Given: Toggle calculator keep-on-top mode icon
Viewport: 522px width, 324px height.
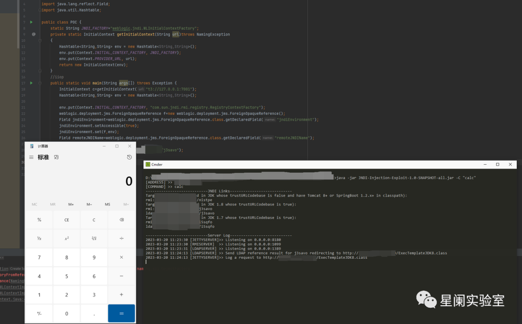Looking at the screenshot, I should 56,157.
